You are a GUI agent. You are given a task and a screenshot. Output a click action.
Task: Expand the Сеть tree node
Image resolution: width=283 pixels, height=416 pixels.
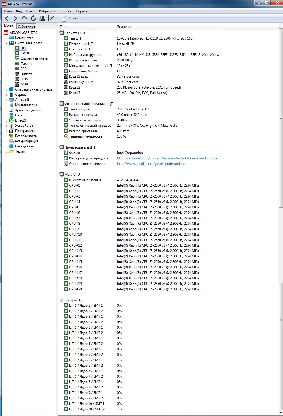pos(7,115)
